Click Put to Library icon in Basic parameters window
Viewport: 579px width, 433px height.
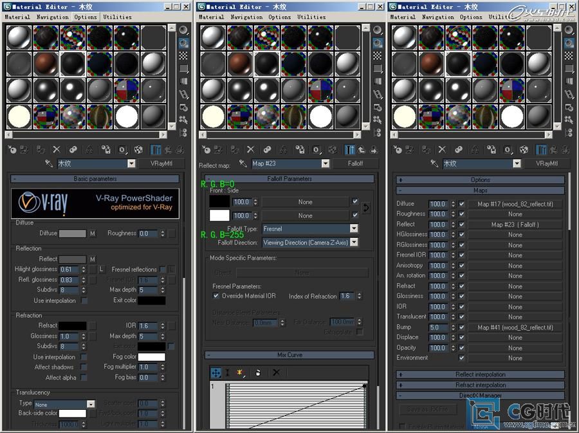[x=106, y=149]
